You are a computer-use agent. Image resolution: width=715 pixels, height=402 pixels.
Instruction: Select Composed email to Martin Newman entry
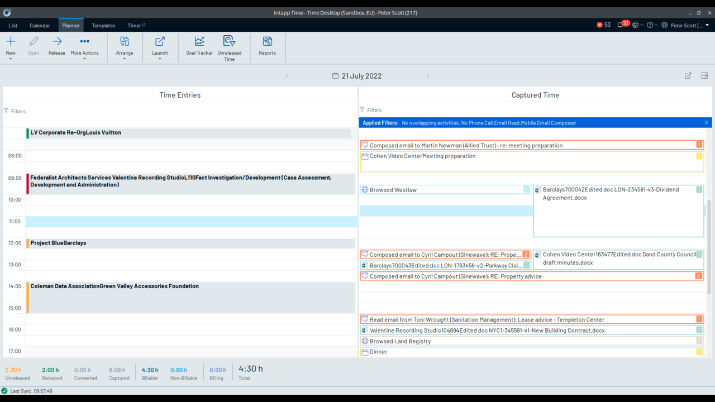point(532,145)
